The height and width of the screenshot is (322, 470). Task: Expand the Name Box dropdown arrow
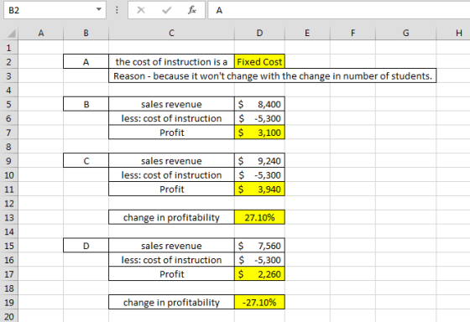click(99, 9)
